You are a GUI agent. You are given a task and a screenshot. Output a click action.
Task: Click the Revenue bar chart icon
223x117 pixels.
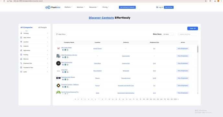(x=21, y=59)
